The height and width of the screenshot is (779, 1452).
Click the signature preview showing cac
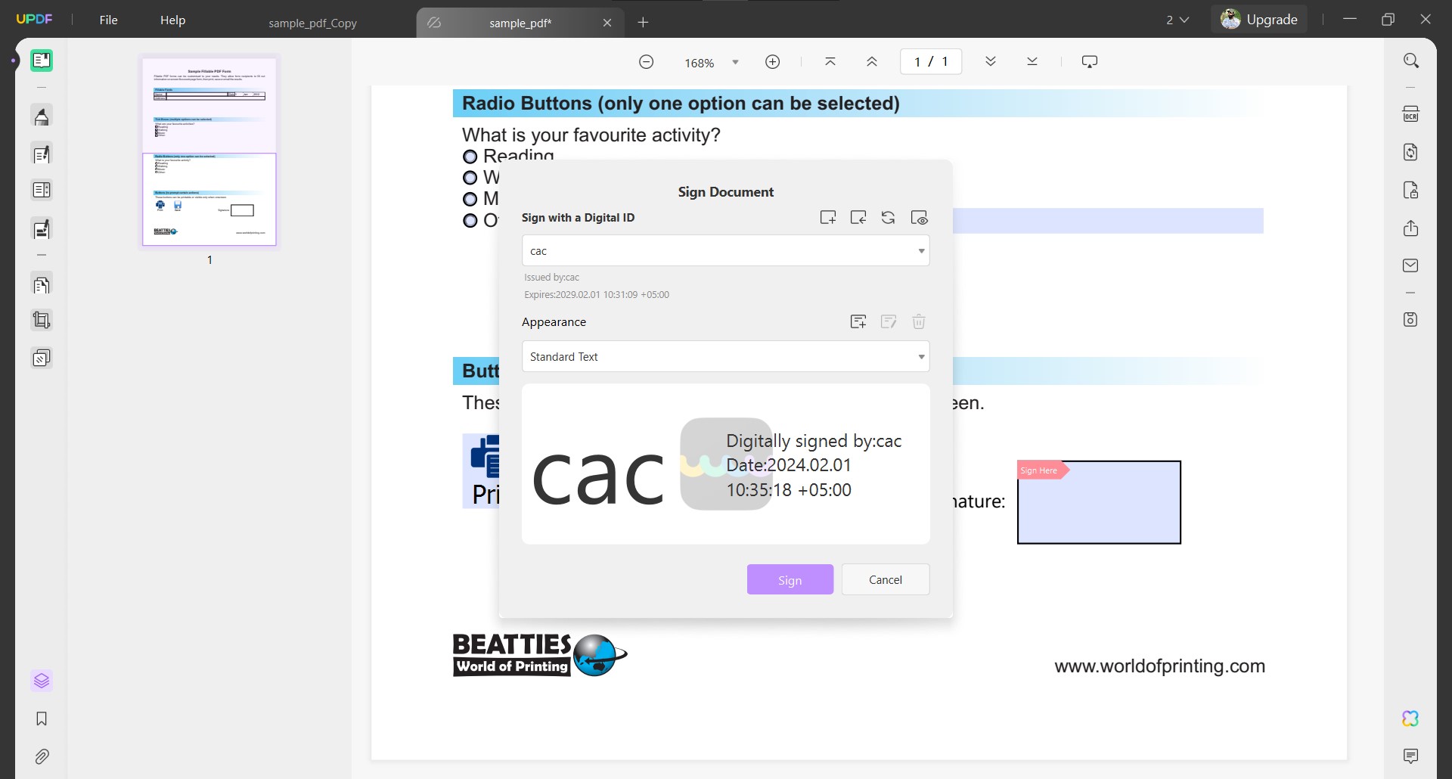725,464
